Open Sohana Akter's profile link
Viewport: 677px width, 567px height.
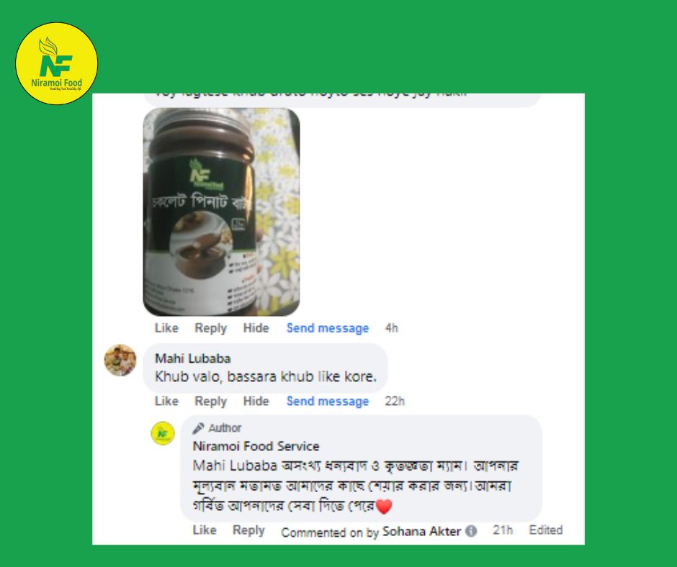click(x=421, y=531)
